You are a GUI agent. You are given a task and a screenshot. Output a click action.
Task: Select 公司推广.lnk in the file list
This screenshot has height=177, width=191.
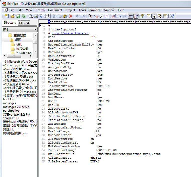[x=12, y=118]
